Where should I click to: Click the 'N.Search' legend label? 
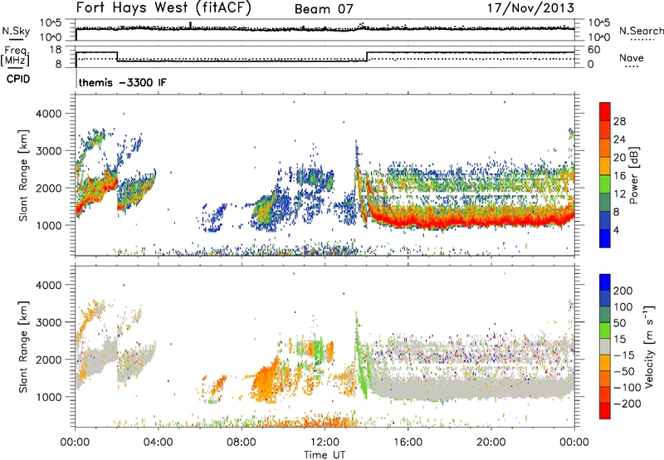642,31
